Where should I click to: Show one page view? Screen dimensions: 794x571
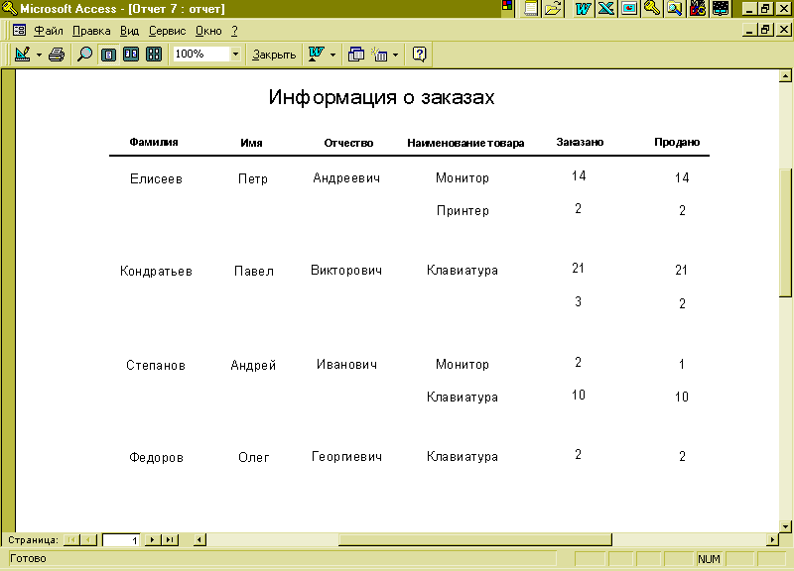click(108, 55)
